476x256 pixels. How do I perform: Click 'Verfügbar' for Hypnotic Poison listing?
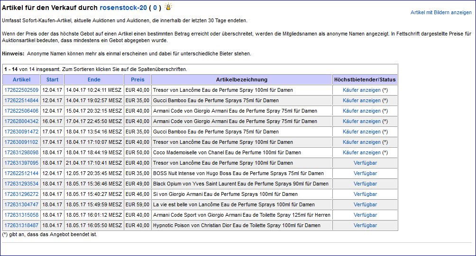[365, 225]
